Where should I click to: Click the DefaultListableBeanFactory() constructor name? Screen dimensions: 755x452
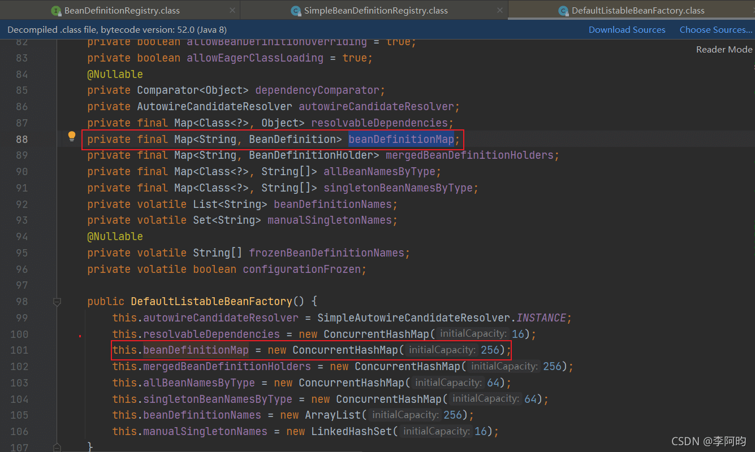pyautogui.click(x=212, y=301)
